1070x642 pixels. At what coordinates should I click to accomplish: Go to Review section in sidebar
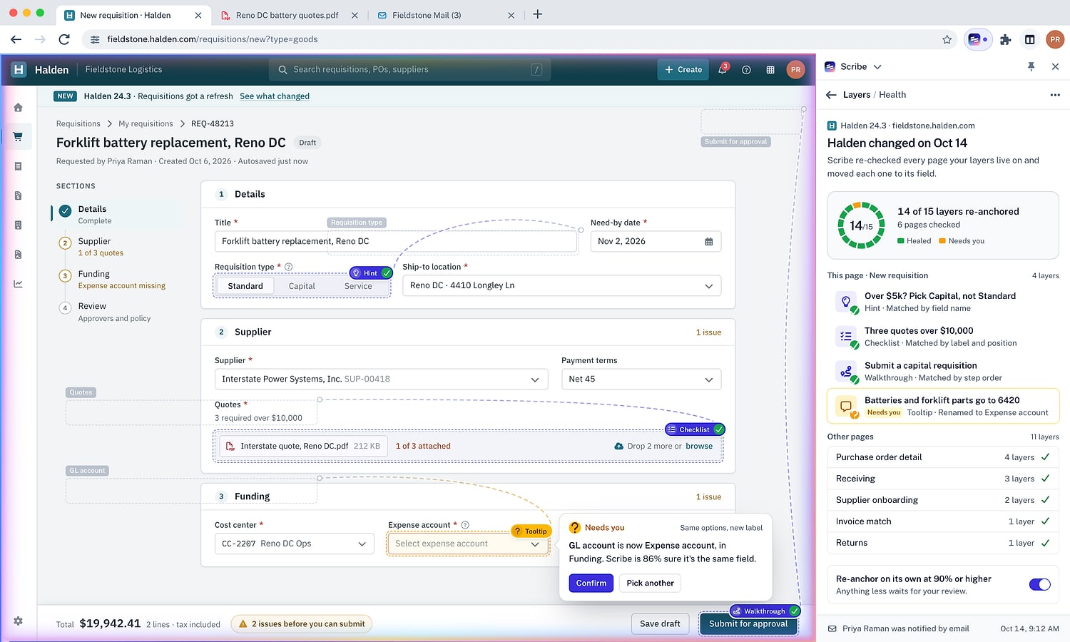114,312
